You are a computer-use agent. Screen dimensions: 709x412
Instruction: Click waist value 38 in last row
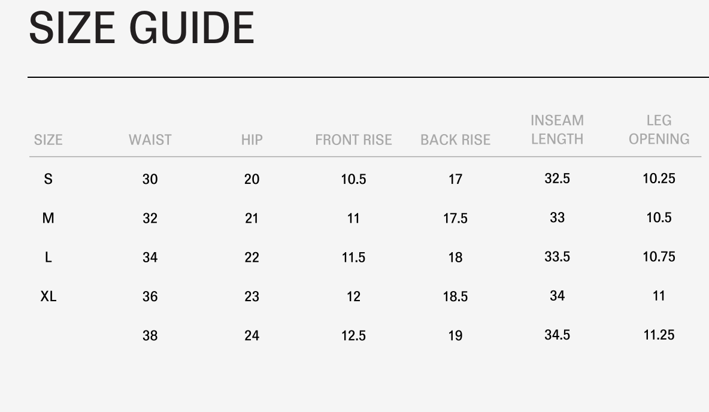150,335
